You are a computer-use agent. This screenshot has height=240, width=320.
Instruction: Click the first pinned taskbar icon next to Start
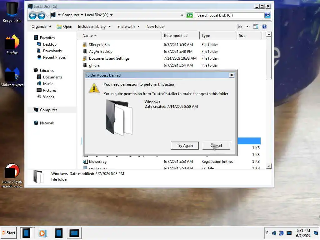[x=26, y=233]
